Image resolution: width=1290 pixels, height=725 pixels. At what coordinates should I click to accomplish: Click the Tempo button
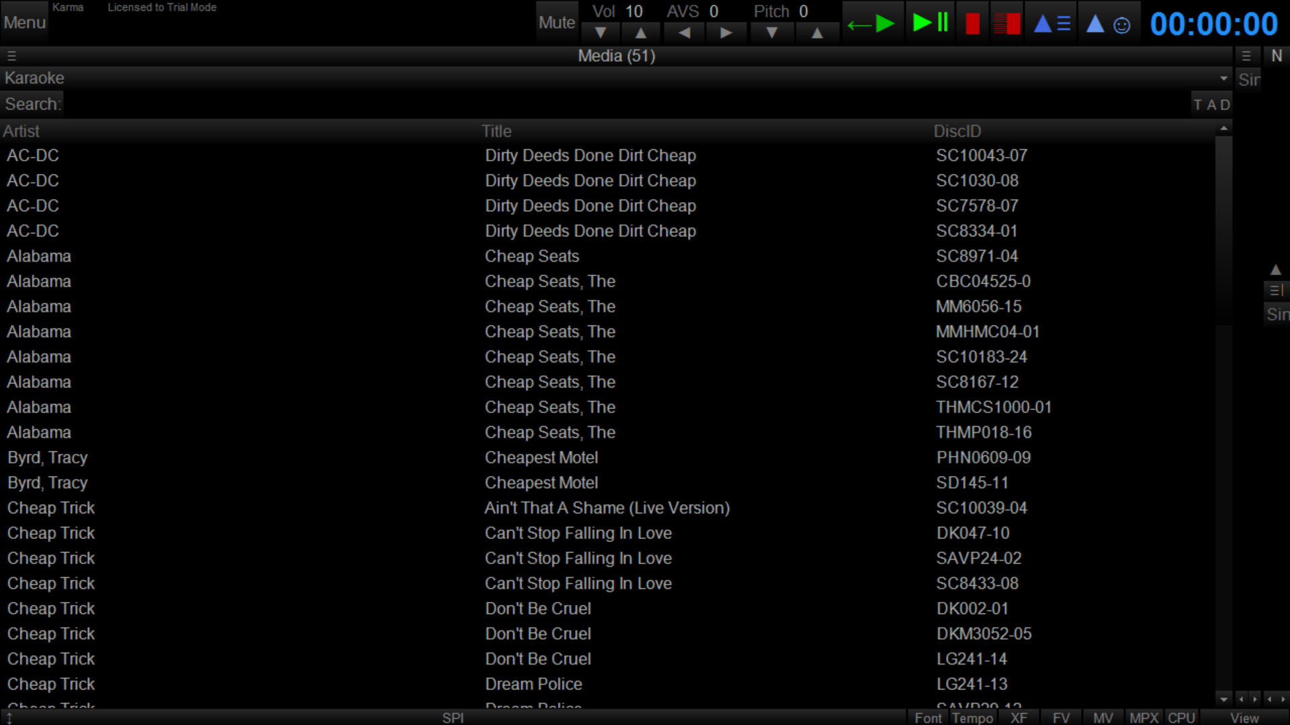972,718
